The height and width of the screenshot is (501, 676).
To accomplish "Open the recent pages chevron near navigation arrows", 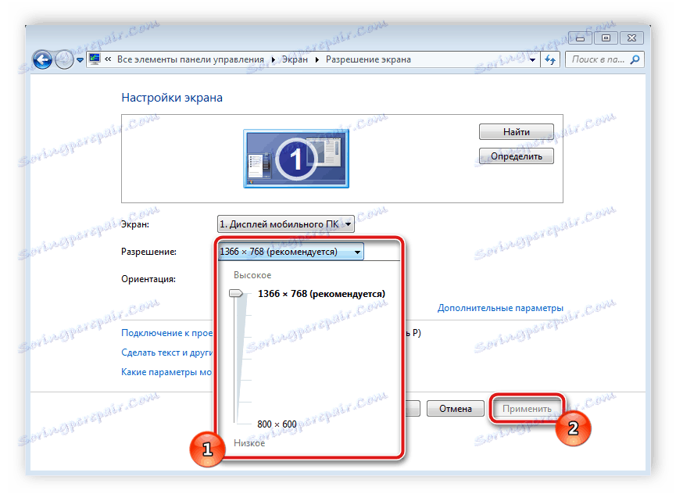I will 80,59.
